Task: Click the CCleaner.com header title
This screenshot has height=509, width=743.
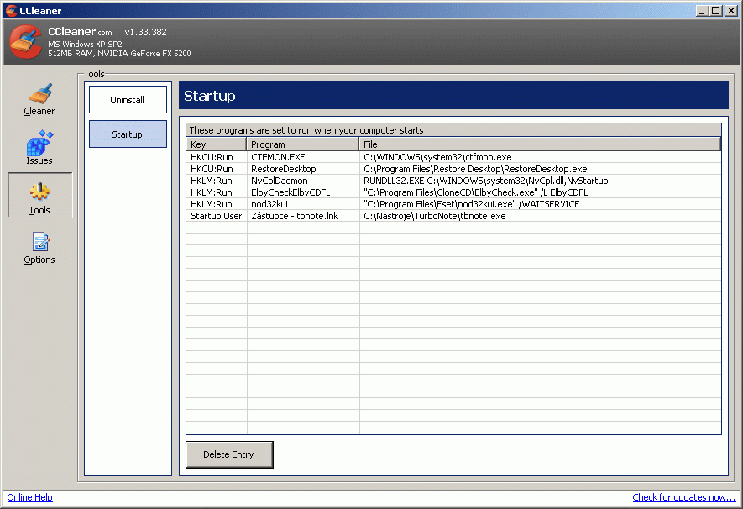Action: pos(80,32)
